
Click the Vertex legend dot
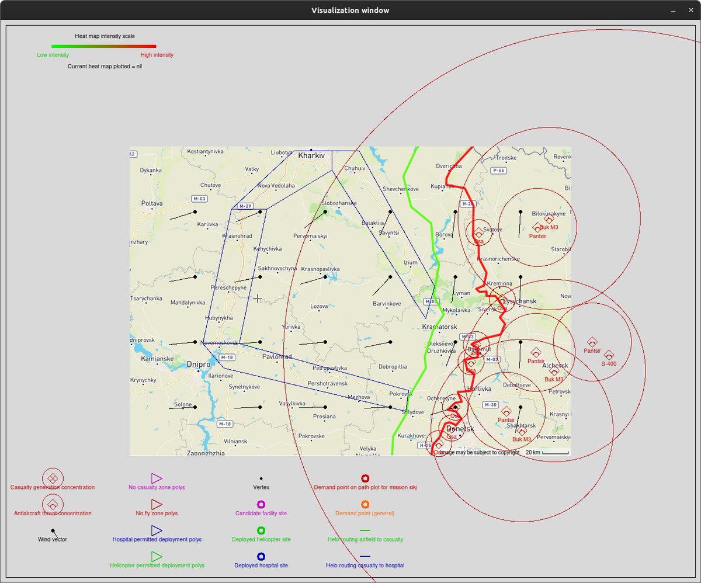pos(261,478)
